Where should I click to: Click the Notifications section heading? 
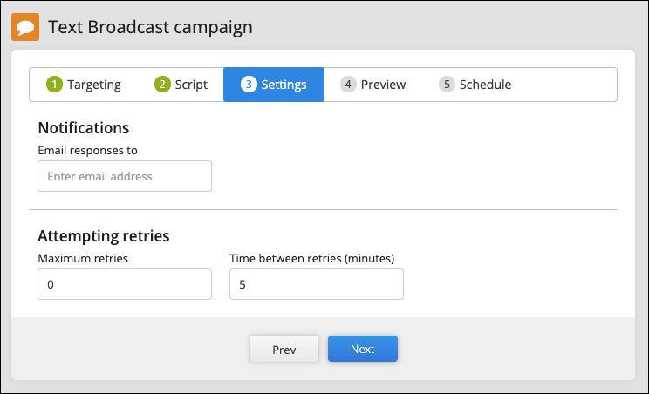84,128
